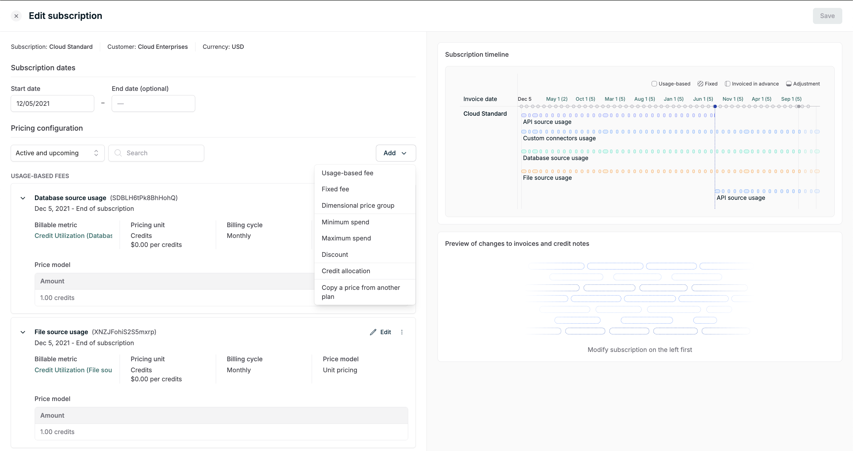Screen dimensions: 853x451
Task: Choose Credit allocation menu option
Action: (x=346, y=271)
